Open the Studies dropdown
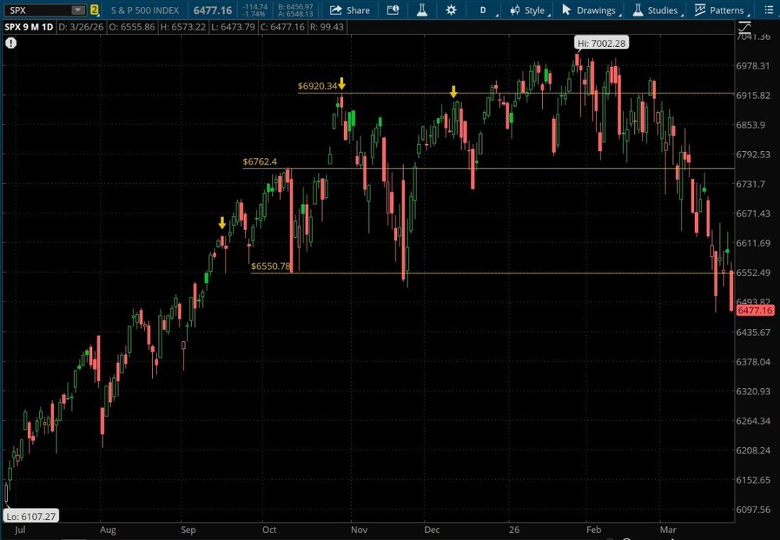Image resolution: width=780 pixels, height=540 pixels. pos(656,10)
